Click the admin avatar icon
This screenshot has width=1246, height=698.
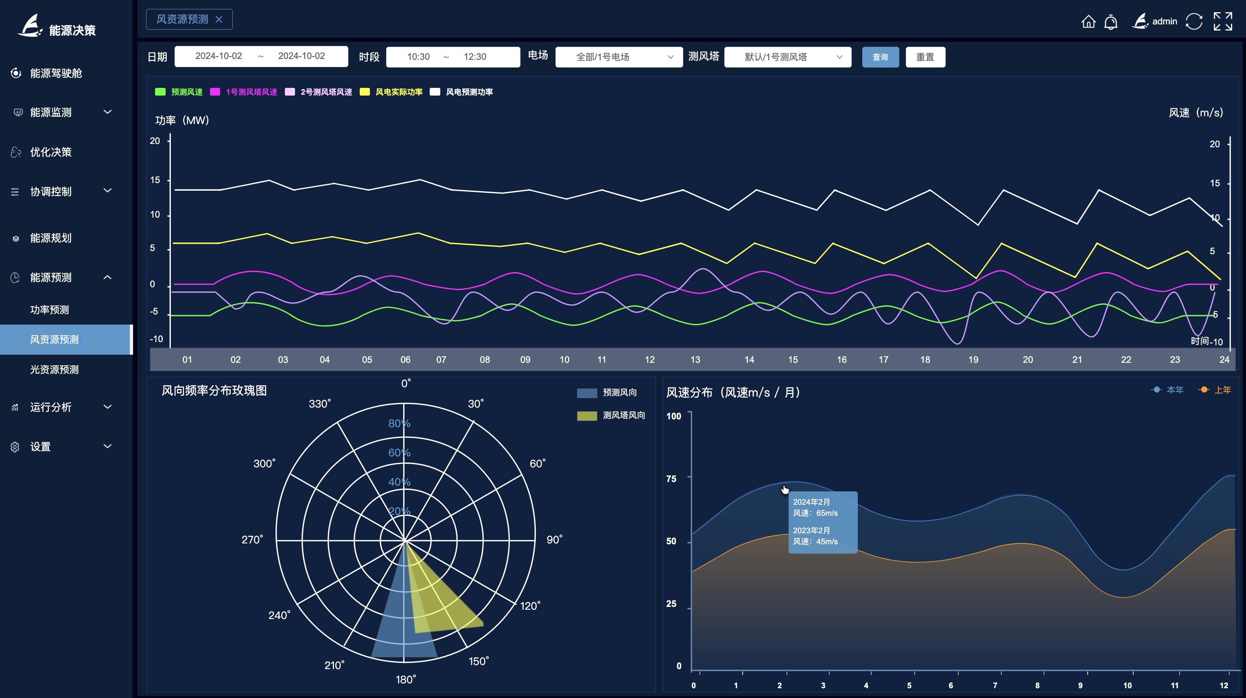click(x=1141, y=21)
